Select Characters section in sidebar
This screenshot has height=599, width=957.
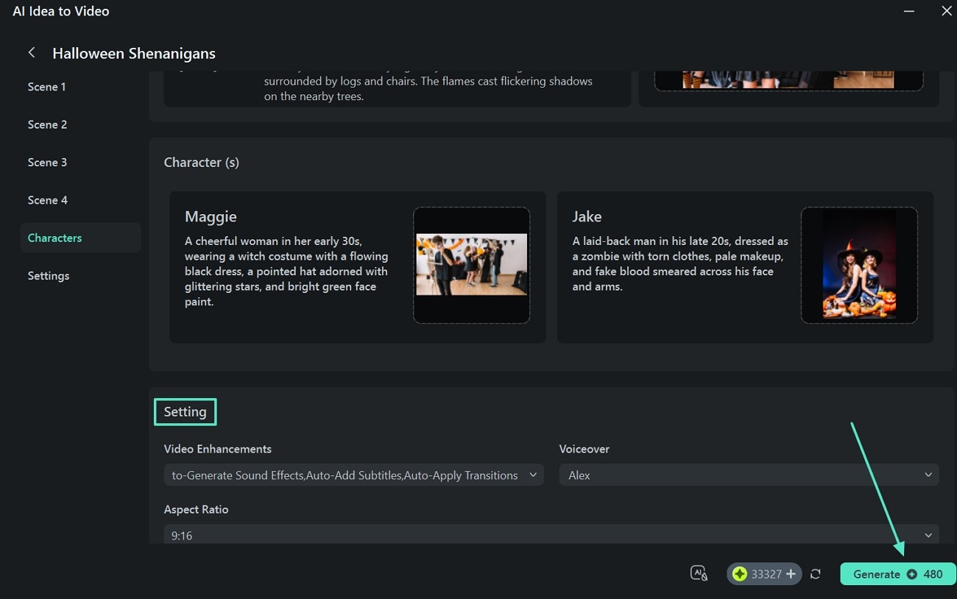click(x=80, y=238)
